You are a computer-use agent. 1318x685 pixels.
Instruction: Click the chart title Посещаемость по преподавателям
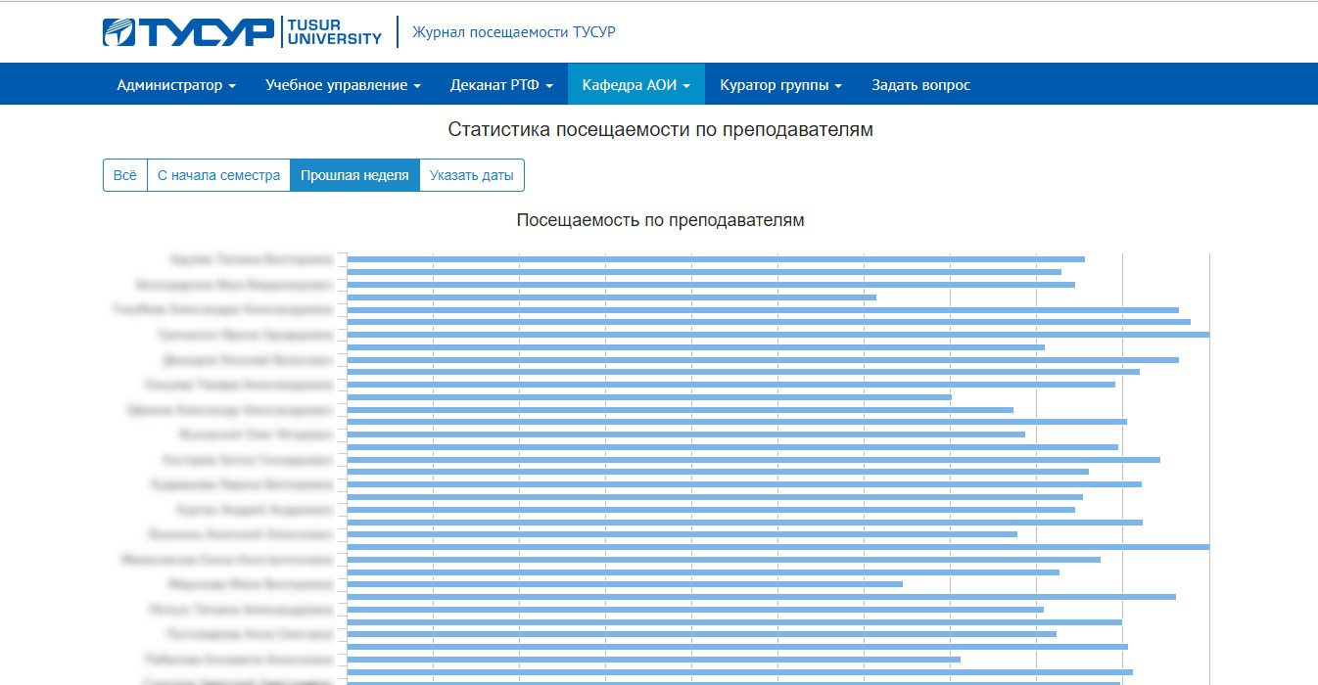click(660, 220)
